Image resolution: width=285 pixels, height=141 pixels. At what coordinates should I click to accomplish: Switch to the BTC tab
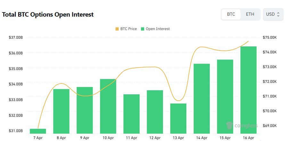pos(231,14)
